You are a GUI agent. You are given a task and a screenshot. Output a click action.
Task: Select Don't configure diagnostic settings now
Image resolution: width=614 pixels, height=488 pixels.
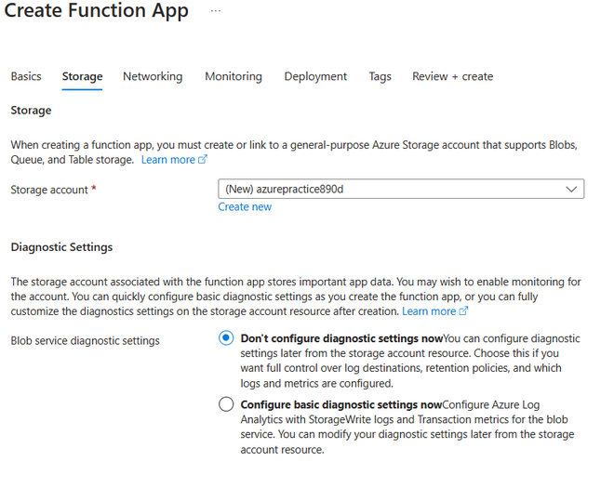click(x=226, y=339)
